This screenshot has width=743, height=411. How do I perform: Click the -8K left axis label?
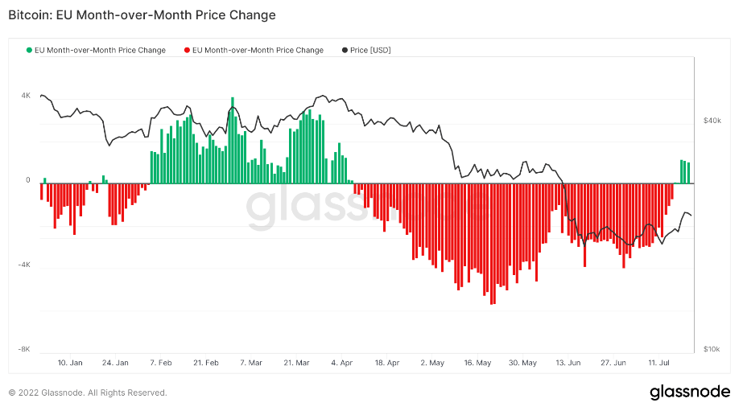point(23,349)
